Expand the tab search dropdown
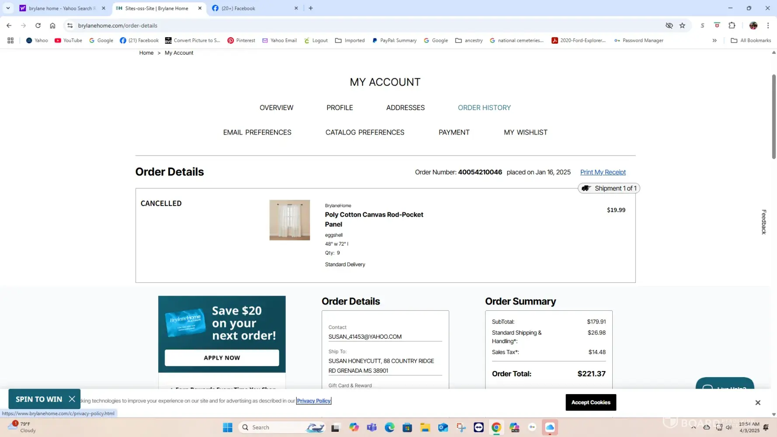This screenshot has height=437, width=777. coord(8,8)
